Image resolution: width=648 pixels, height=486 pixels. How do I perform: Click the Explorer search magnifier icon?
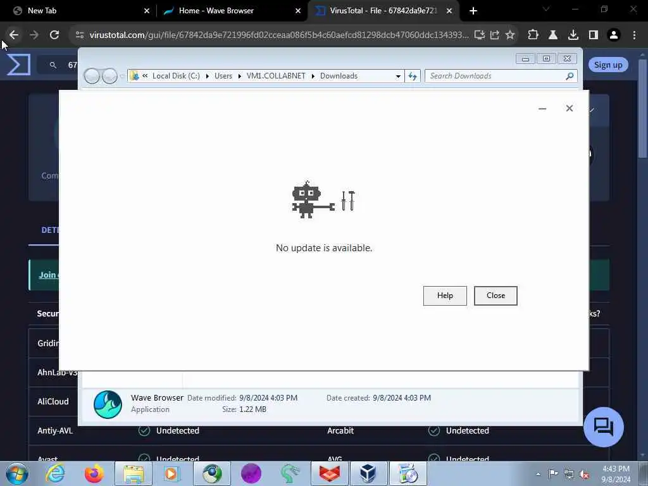[570, 76]
